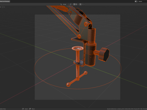Open the Global transform orientation dropdown

[64, 4]
